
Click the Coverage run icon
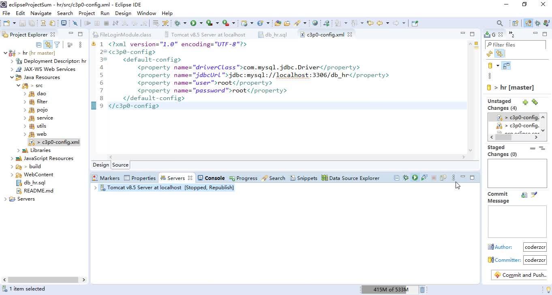pos(209,23)
